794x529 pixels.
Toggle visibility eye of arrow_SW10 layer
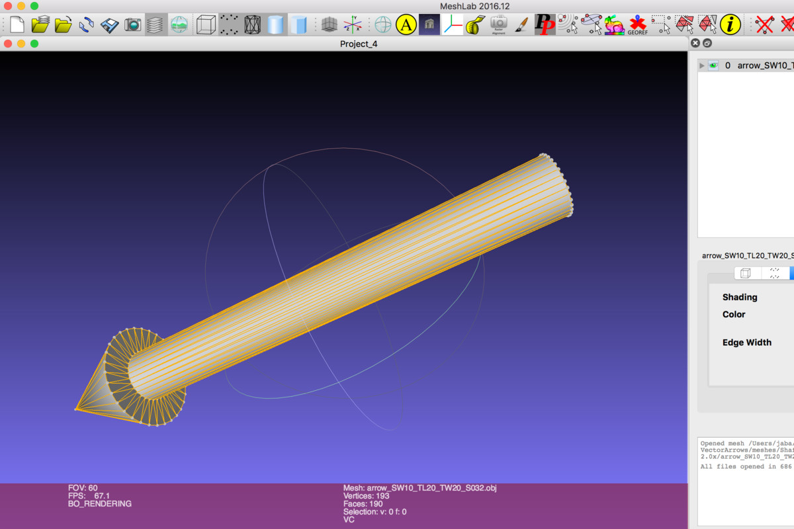click(713, 65)
